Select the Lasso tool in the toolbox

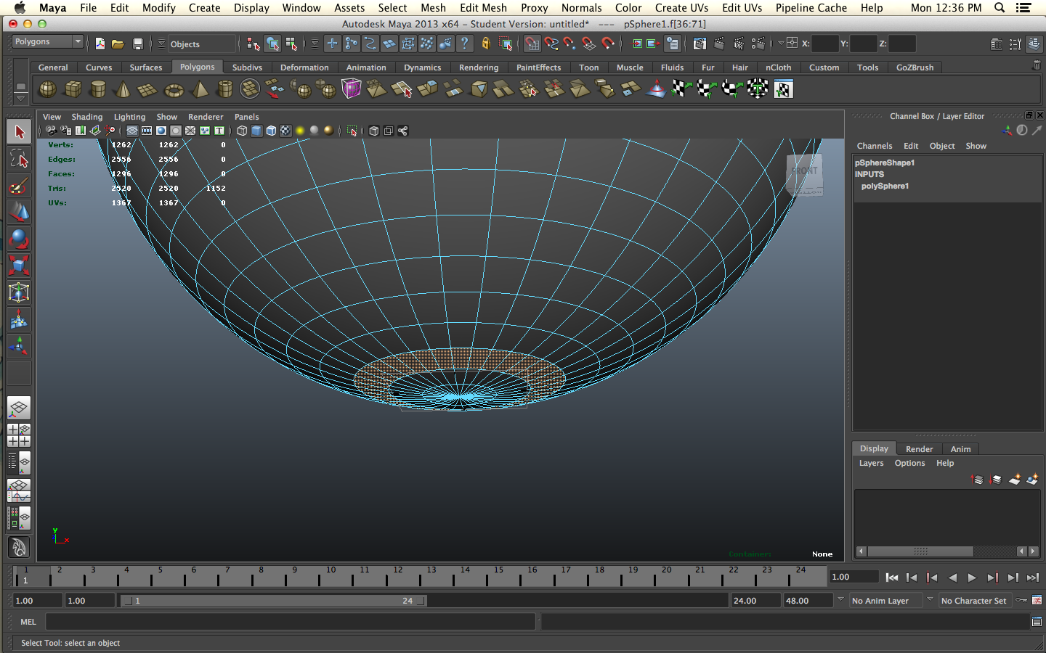point(19,159)
